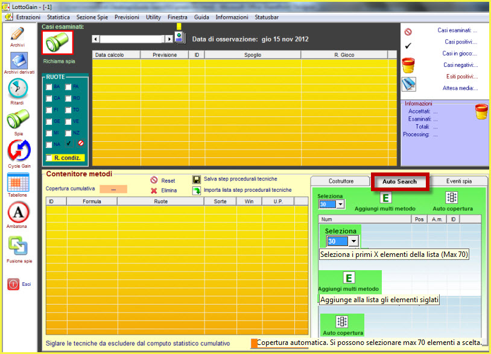Switch to the Costruttore tab
The height and width of the screenshot is (354, 491).
(x=341, y=182)
